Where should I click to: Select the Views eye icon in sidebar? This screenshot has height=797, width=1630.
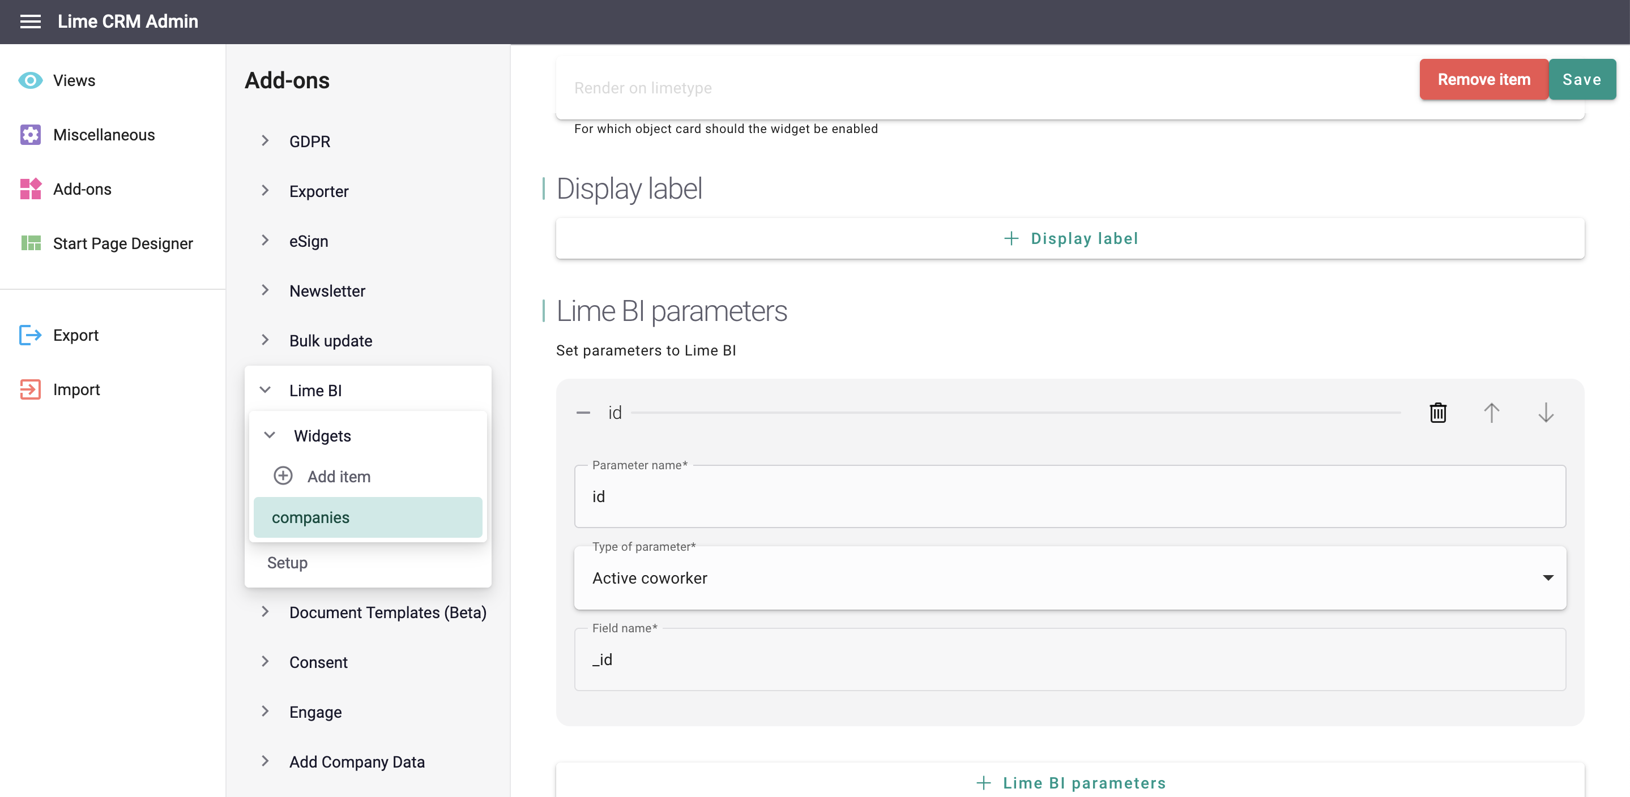click(30, 80)
